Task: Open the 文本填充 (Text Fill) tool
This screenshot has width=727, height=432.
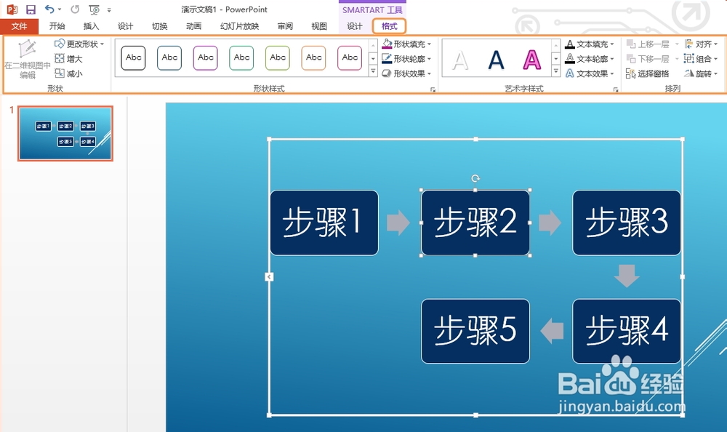Action: click(589, 44)
